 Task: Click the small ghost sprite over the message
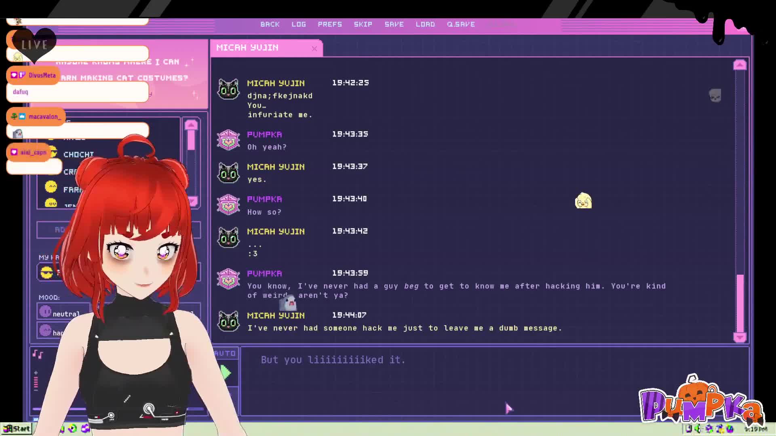[289, 303]
